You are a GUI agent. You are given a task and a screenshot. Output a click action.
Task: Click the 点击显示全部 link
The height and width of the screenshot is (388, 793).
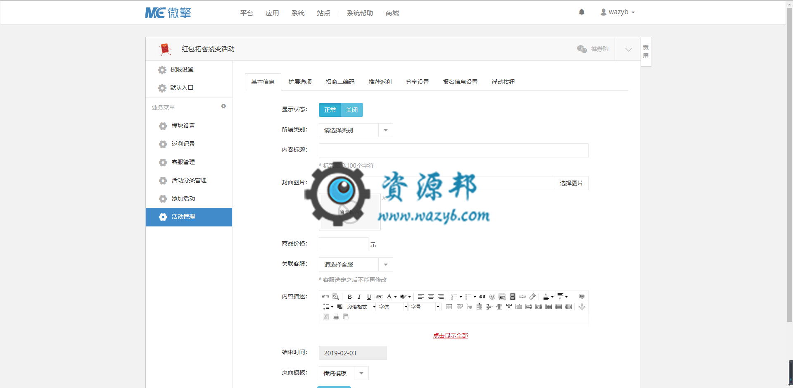pos(450,336)
